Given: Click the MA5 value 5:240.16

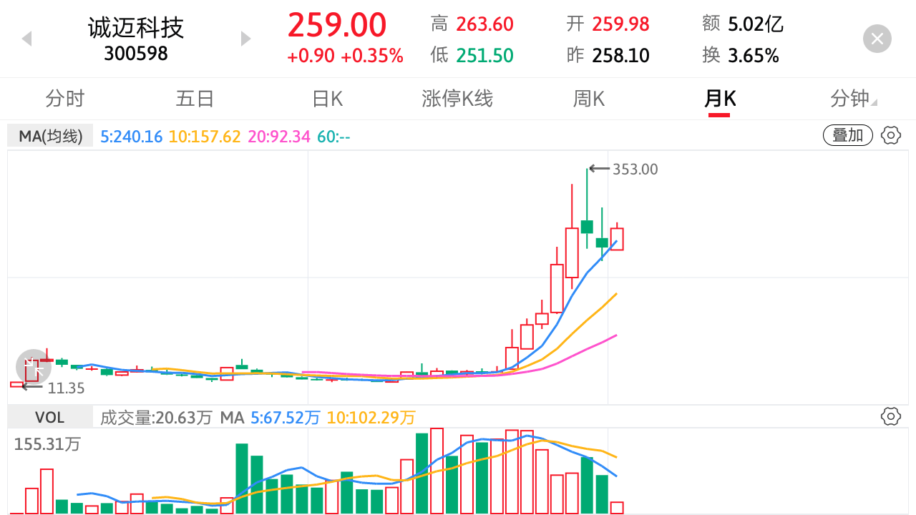Looking at the screenshot, I should 132,136.
